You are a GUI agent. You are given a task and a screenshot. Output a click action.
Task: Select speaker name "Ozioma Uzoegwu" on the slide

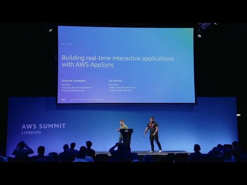[74, 81]
